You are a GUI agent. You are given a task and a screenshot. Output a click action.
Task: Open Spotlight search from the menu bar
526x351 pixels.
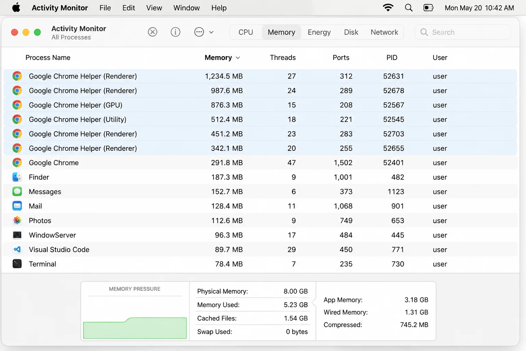(409, 8)
